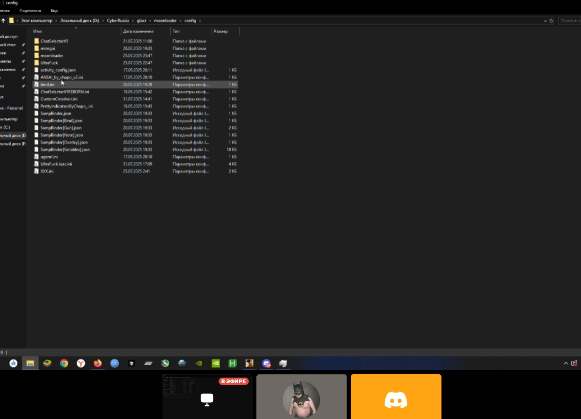Click the folder icon in the address bar
Viewport: 581px width, 419px height.
click(12, 20)
